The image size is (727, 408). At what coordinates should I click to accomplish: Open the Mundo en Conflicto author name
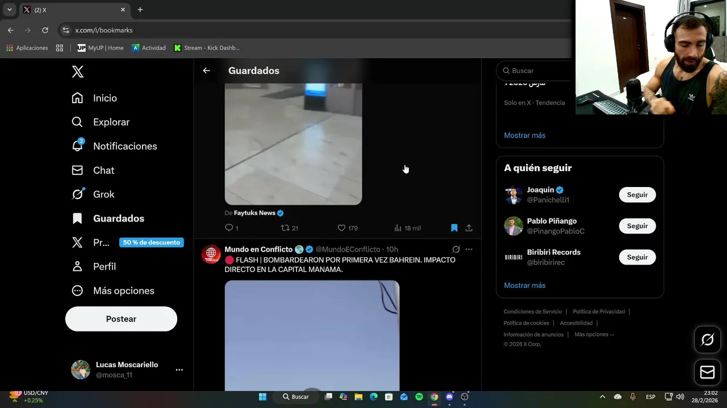258,249
